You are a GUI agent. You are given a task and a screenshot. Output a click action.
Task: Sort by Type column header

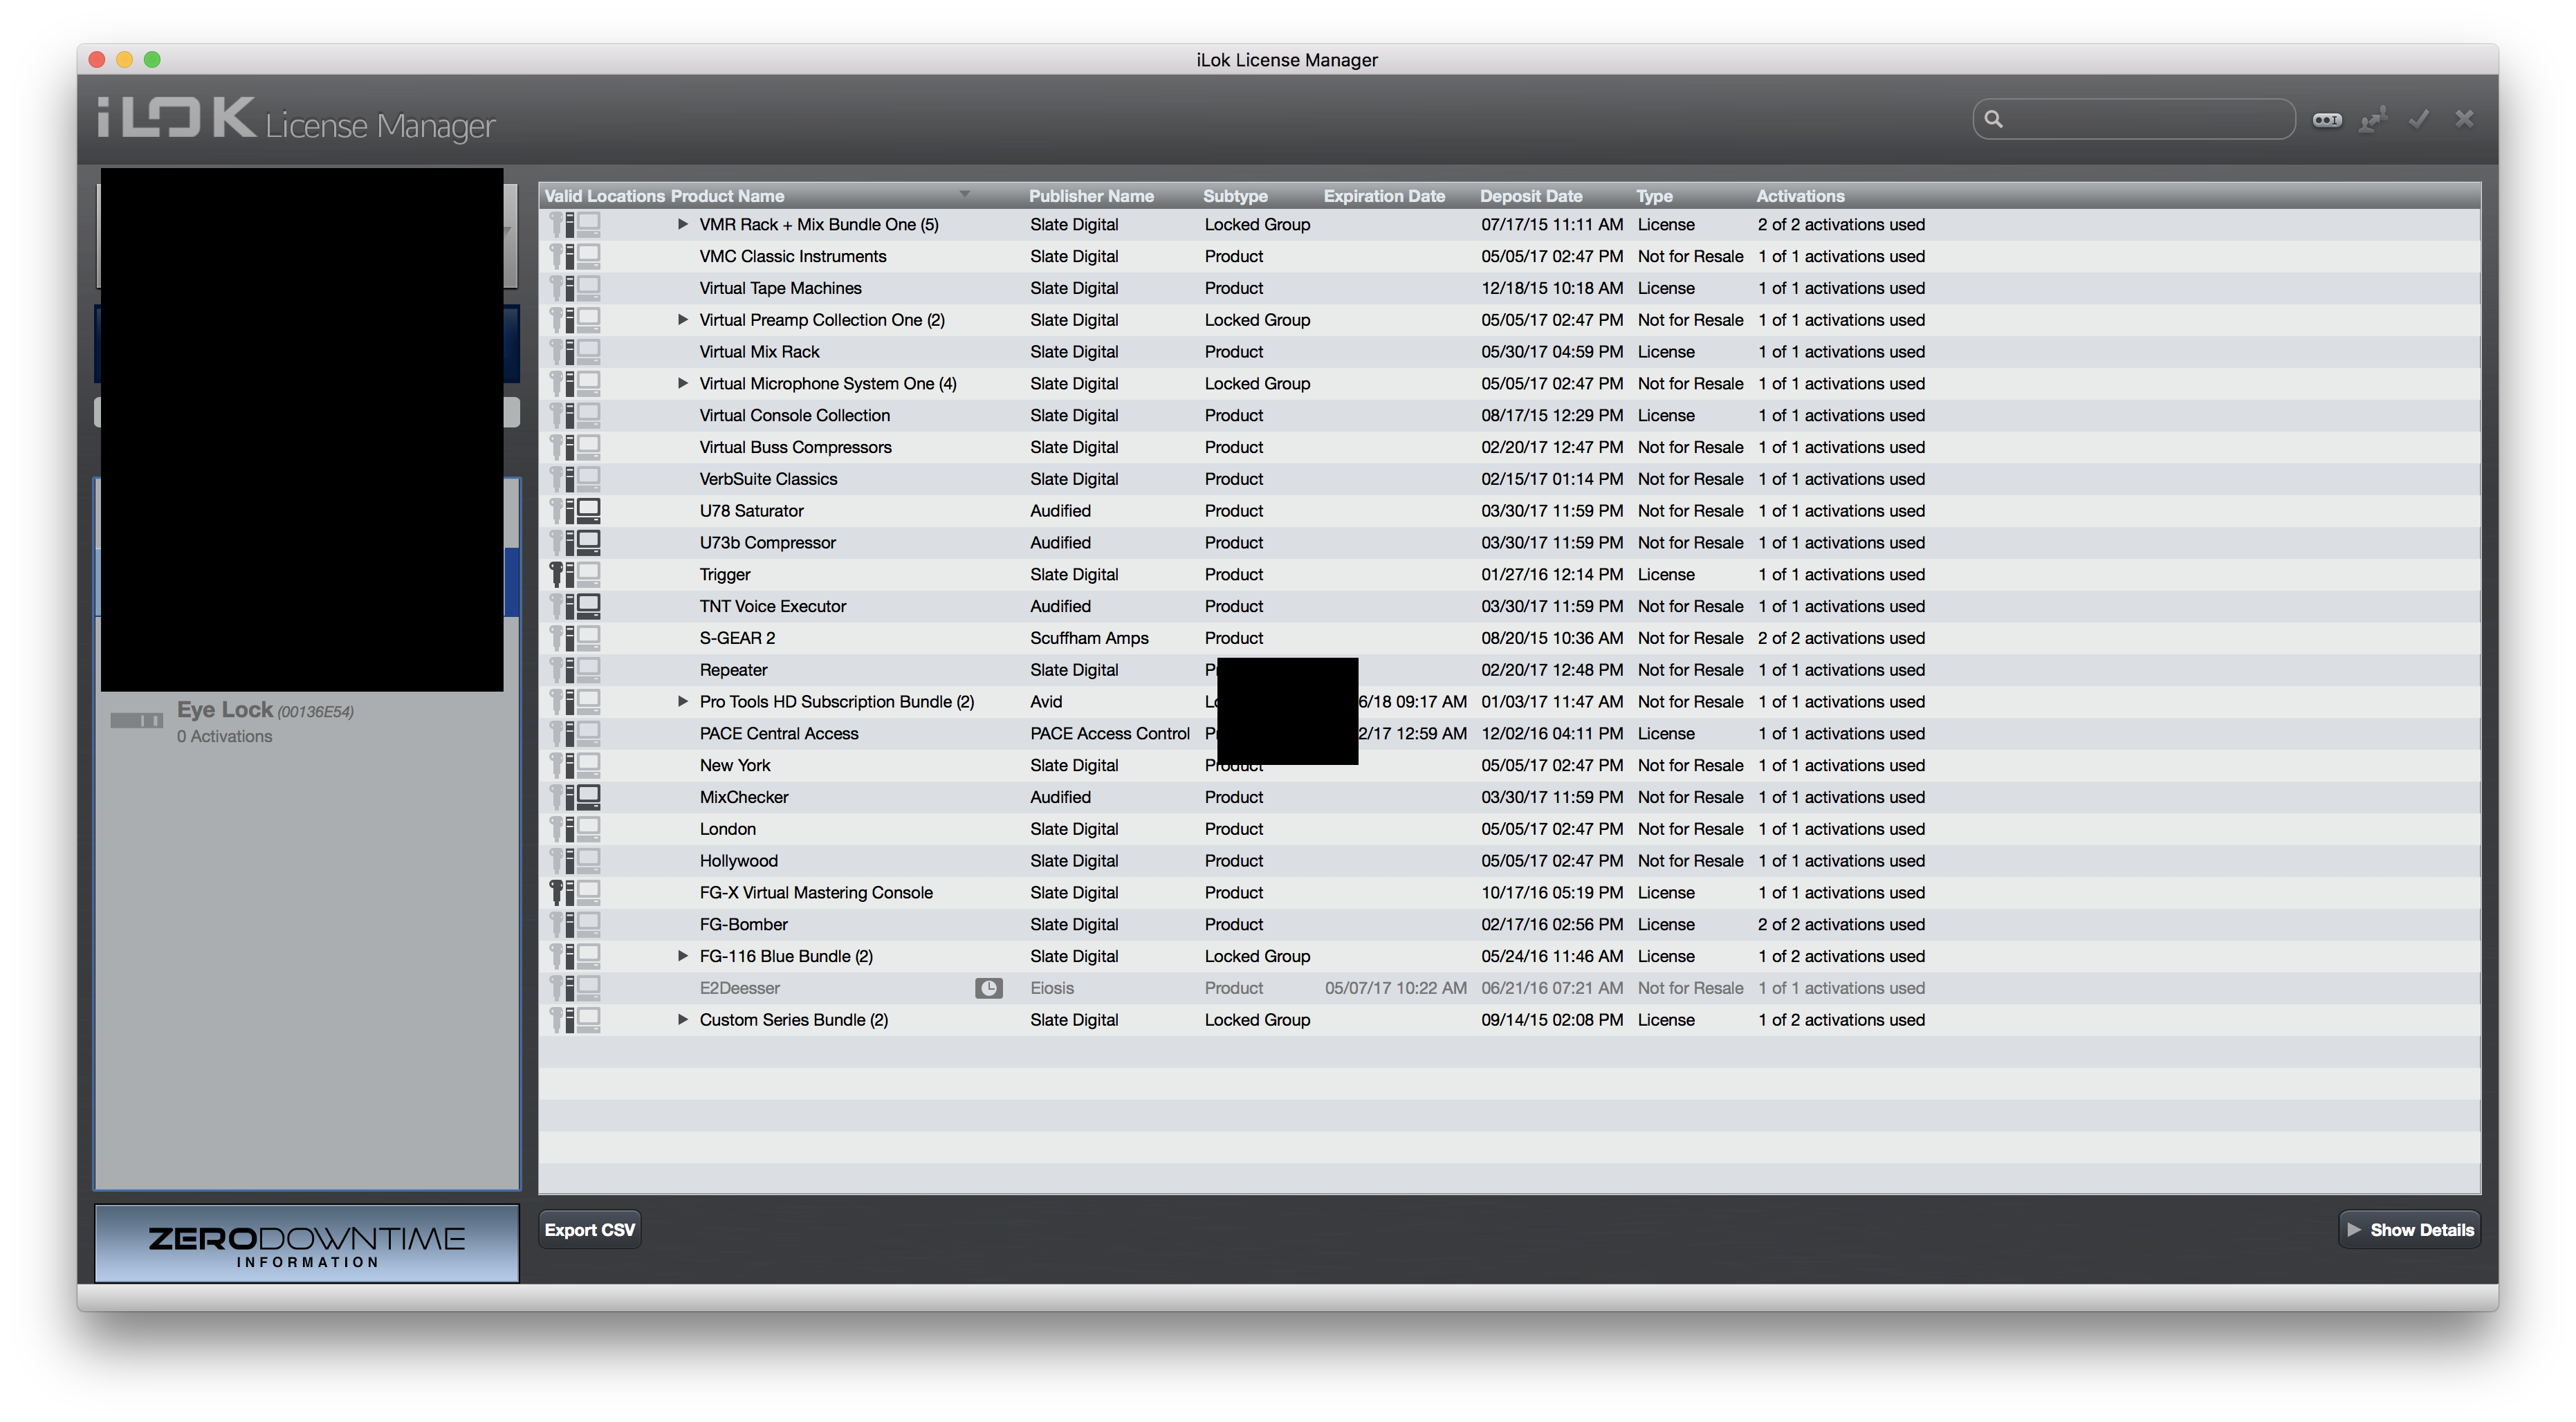[1654, 196]
